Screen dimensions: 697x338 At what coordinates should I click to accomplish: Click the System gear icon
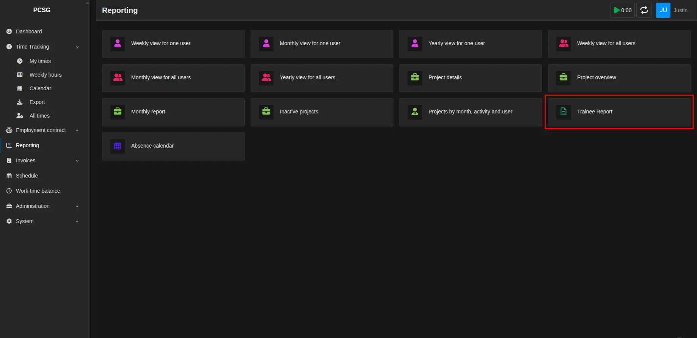click(9, 221)
